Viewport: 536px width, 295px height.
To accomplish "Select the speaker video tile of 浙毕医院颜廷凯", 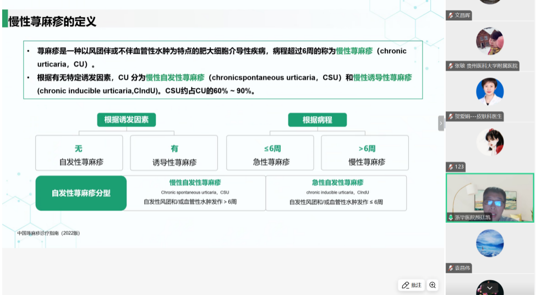I will (x=490, y=198).
